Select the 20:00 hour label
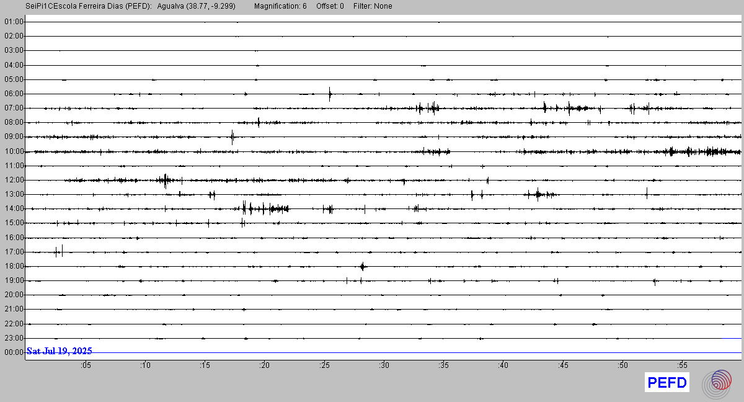 pos(14,295)
